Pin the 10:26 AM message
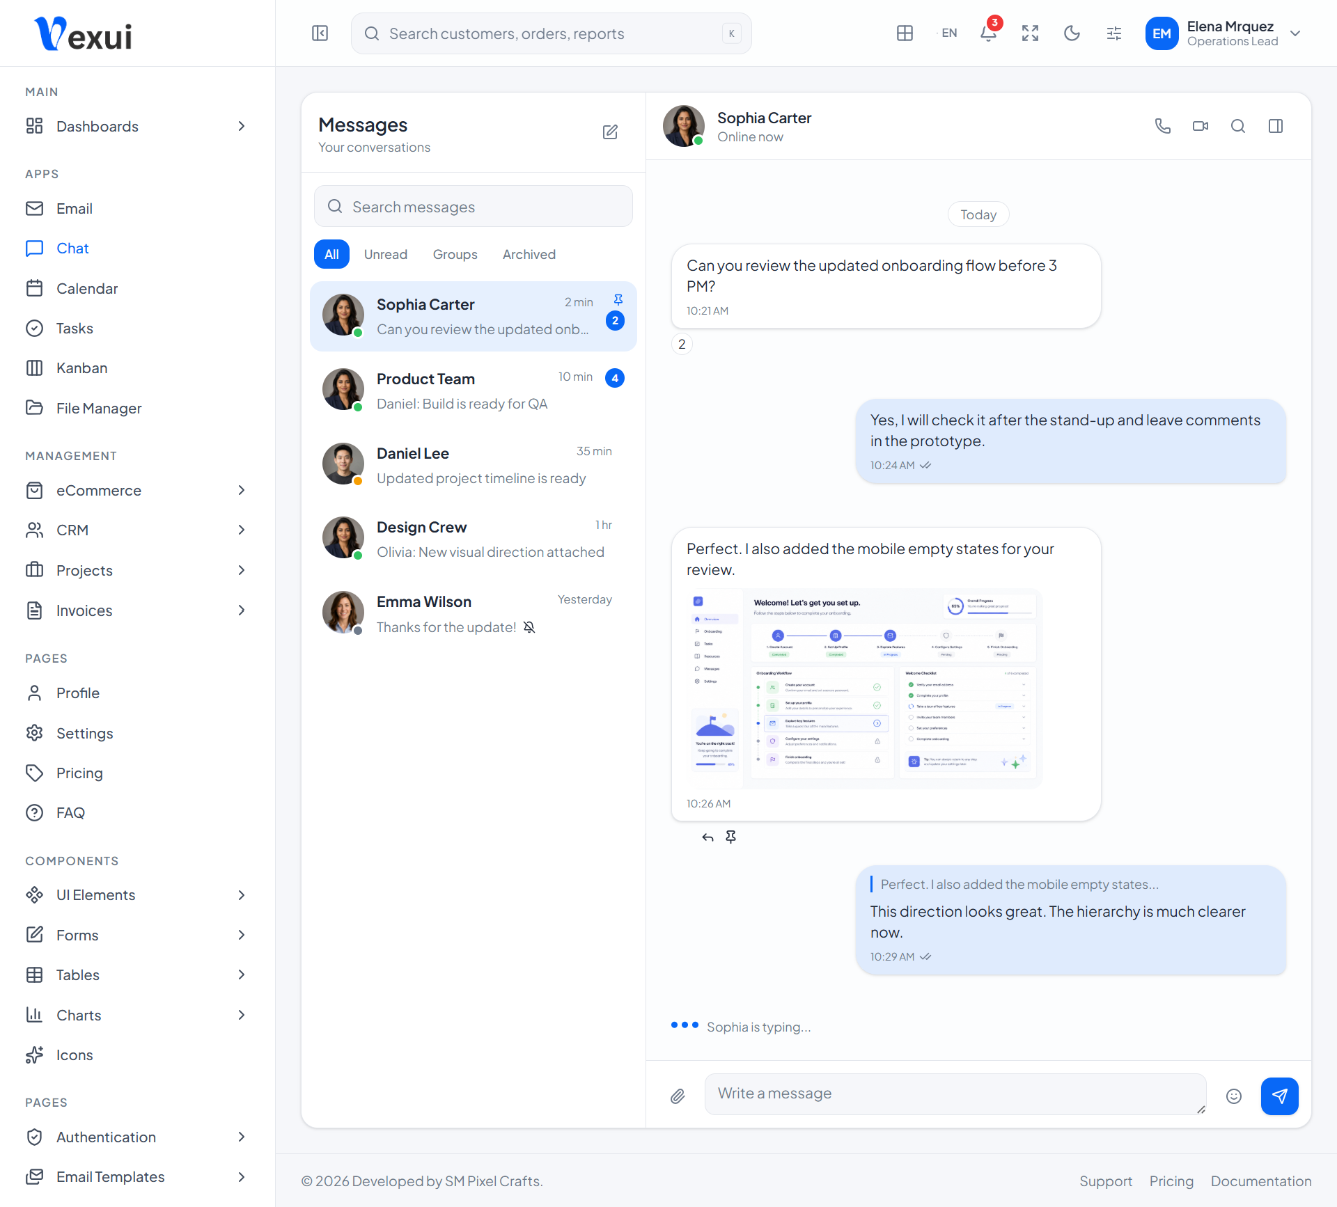 click(730, 837)
